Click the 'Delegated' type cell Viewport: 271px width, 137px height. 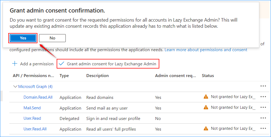(69, 119)
